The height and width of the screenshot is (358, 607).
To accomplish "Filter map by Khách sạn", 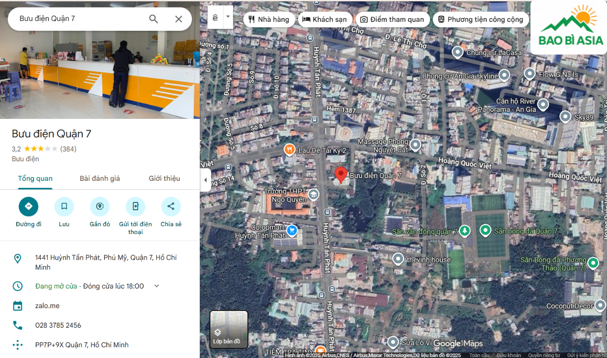I will tap(325, 19).
